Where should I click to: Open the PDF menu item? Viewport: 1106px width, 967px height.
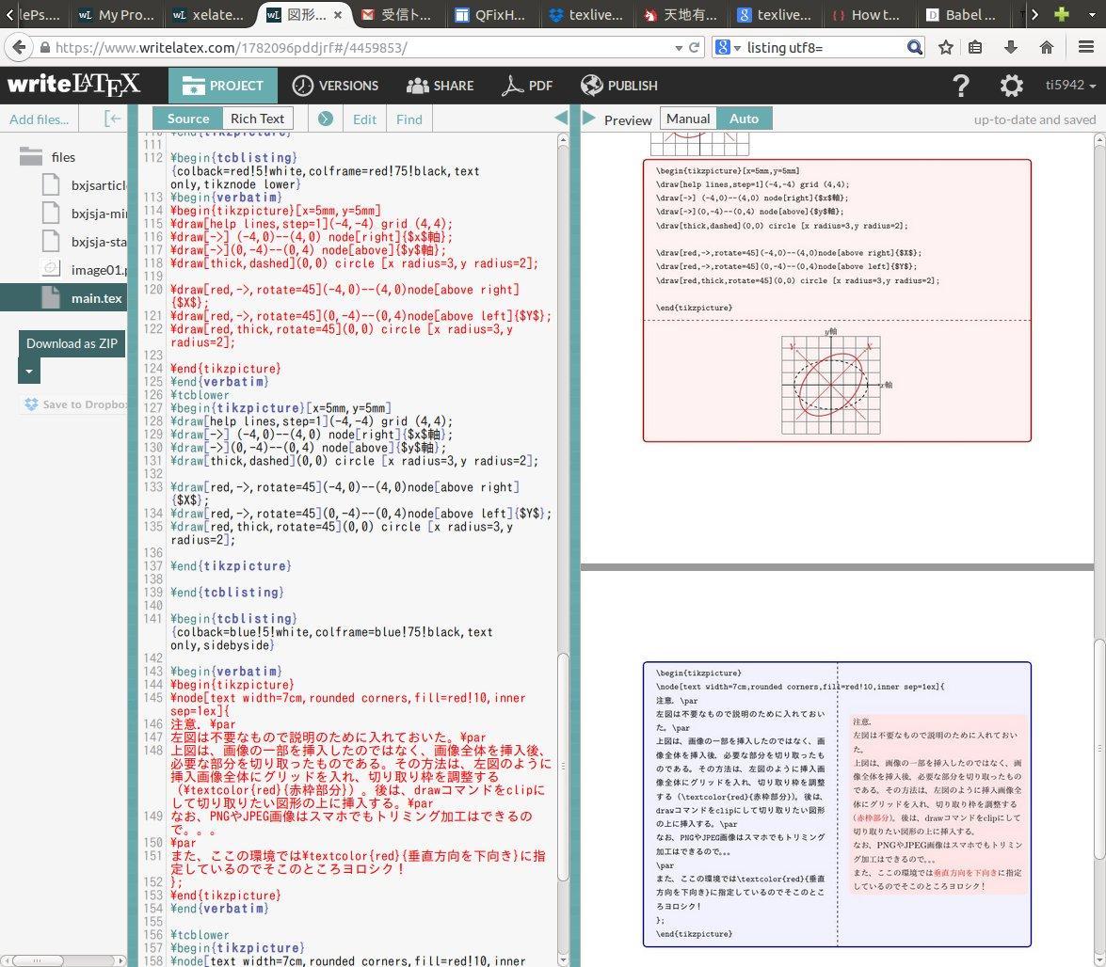527,86
